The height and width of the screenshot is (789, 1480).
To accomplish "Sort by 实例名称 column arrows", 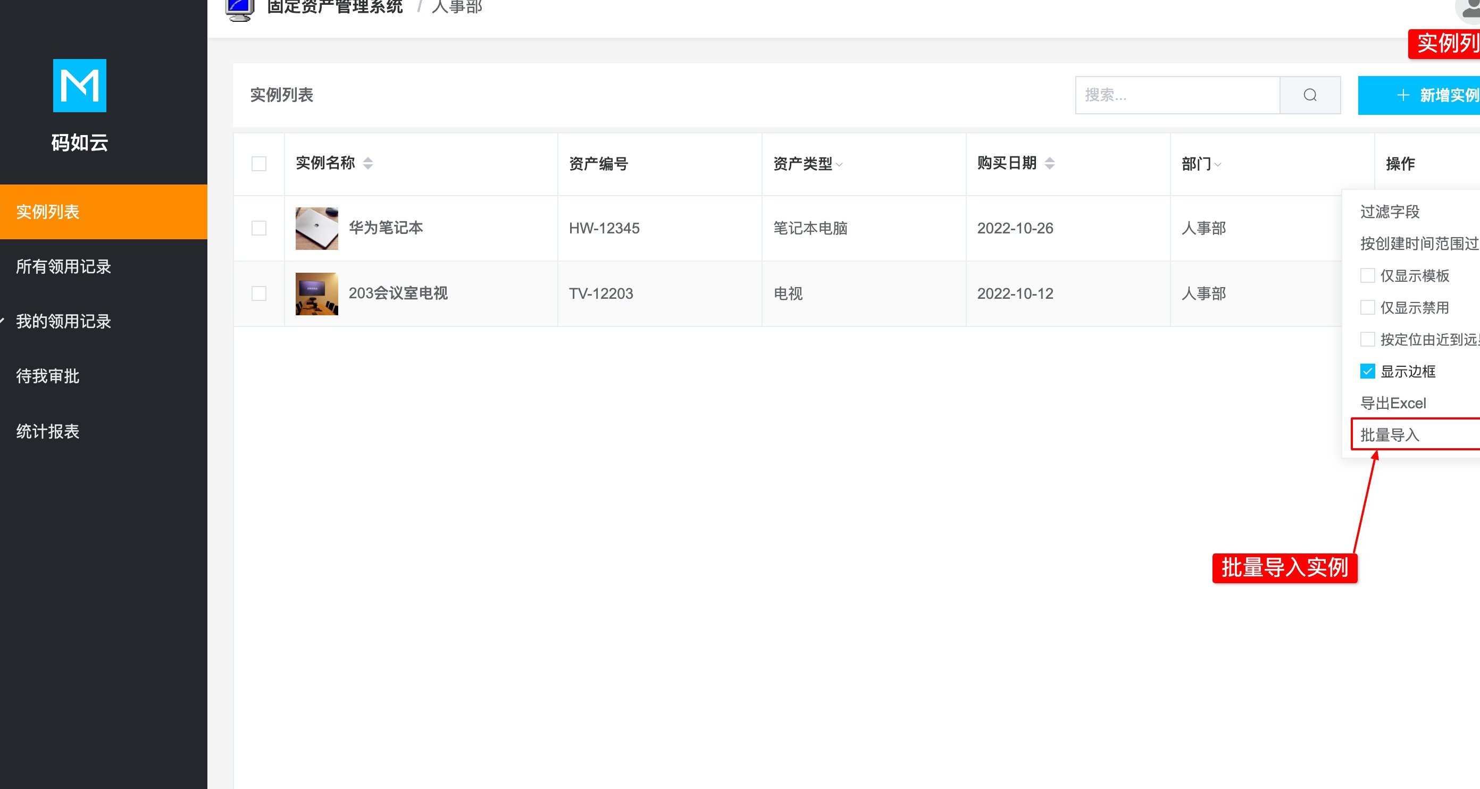I will pos(369,163).
